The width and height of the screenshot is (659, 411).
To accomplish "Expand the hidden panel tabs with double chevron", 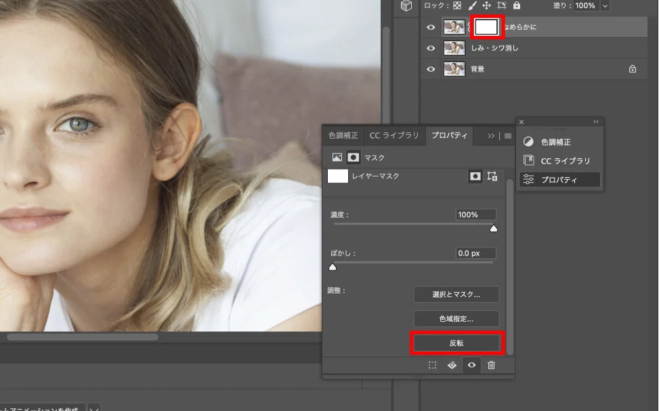I will 491,136.
